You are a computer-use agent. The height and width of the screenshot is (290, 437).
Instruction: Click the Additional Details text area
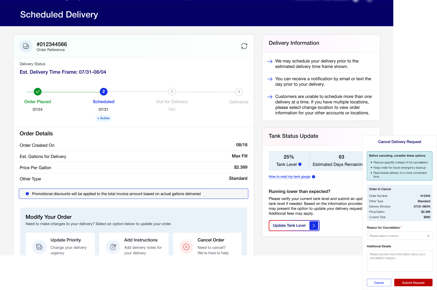tap(400, 261)
